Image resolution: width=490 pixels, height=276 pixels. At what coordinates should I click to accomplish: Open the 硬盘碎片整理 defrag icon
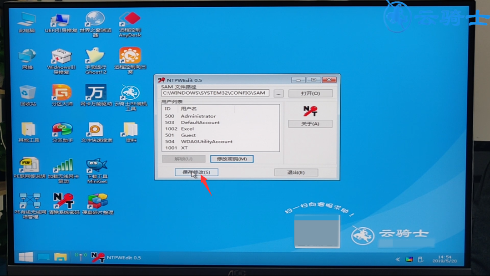click(97, 203)
